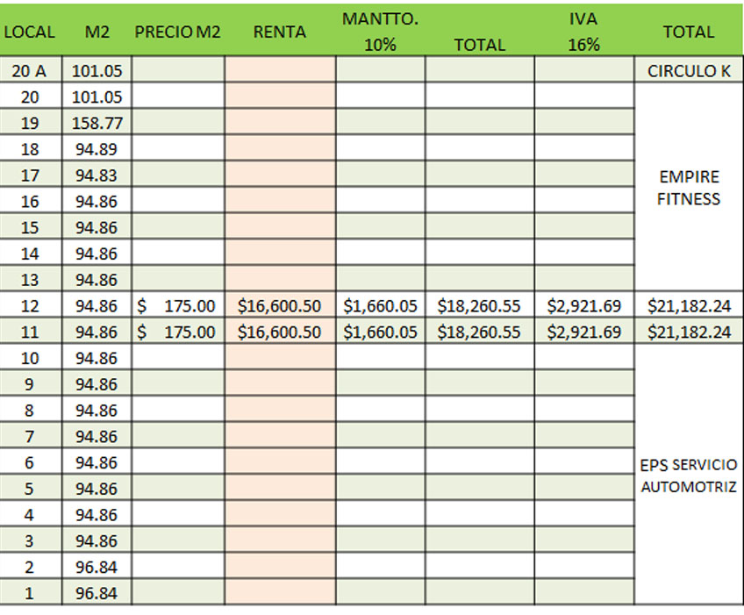The width and height of the screenshot is (744, 615).
Task: Click the IVA 16% header cell
Action: 583,32
